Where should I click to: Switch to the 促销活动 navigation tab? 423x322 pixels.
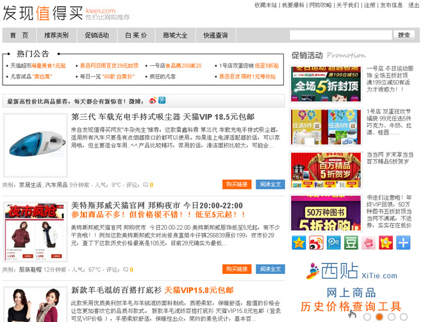(x=97, y=35)
